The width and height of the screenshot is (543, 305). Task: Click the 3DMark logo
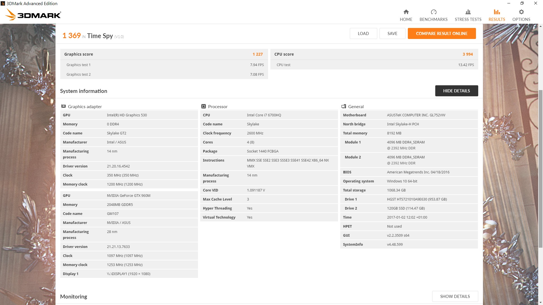point(33,14)
